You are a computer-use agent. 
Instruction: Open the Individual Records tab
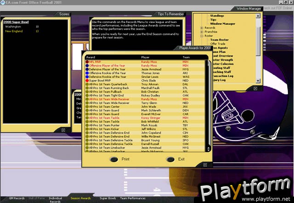click(55, 200)
